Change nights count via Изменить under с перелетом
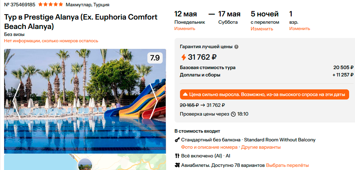Image resolution: width=355 pixels, height=170 pixels. click(x=262, y=29)
